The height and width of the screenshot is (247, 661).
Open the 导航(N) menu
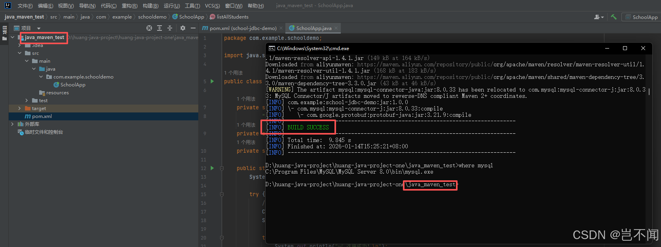tap(87, 6)
